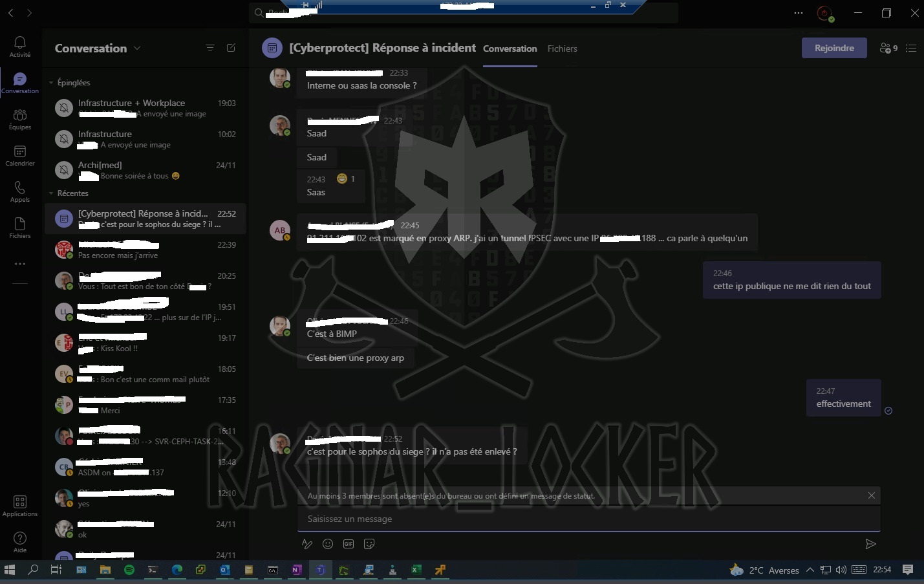Join the meeting with Rejoindre button
The width and height of the screenshot is (924, 584).
834,48
